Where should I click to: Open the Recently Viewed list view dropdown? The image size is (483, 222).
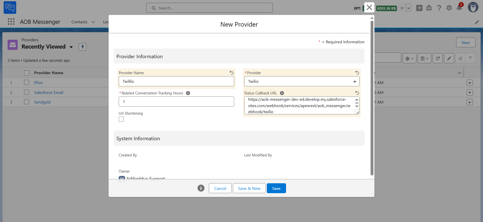coord(71,47)
